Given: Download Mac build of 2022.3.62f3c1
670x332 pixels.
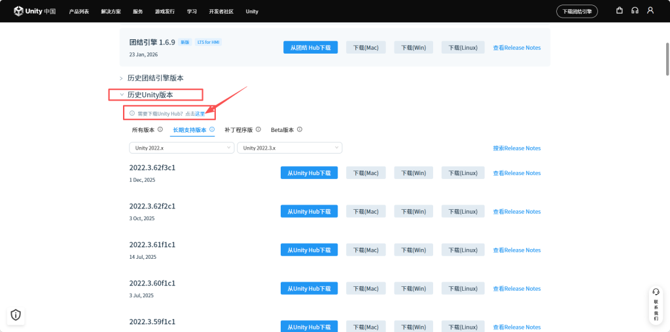Looking at the screenshot, I should (x=366, y=173).
